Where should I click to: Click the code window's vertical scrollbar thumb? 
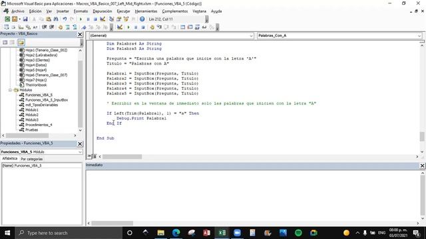[422, 136]
